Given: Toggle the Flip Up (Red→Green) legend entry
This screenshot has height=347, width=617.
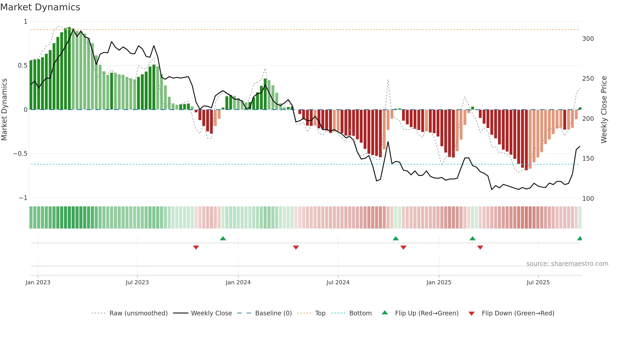Looking at the screenshot, I should click(420, 313).
